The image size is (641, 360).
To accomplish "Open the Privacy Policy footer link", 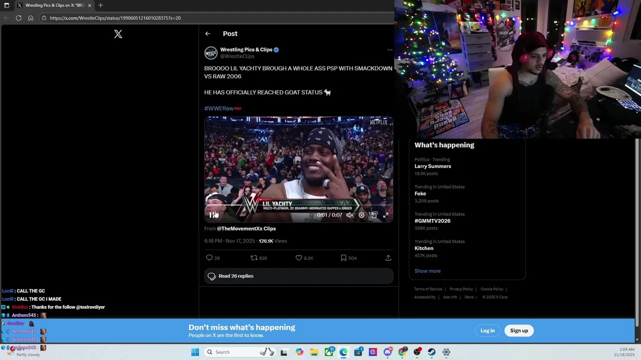I will pos(461,289).
